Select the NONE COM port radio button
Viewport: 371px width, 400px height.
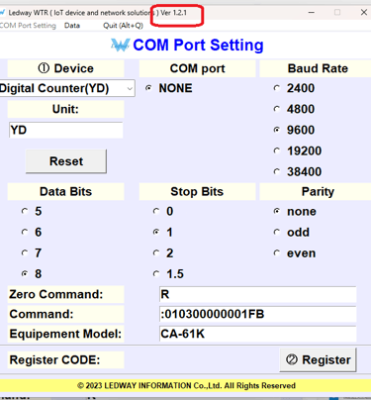coord(149,88)
